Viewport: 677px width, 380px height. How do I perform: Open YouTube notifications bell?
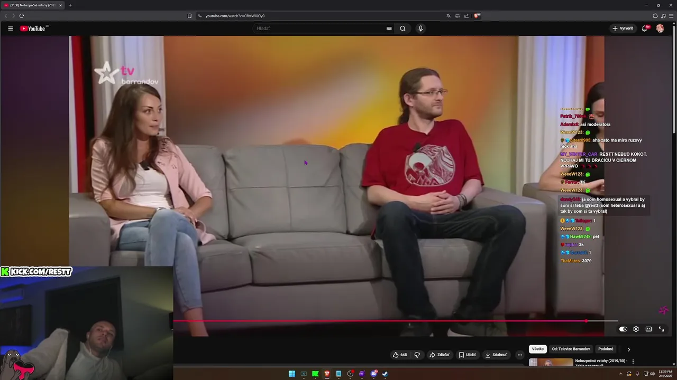645,28
